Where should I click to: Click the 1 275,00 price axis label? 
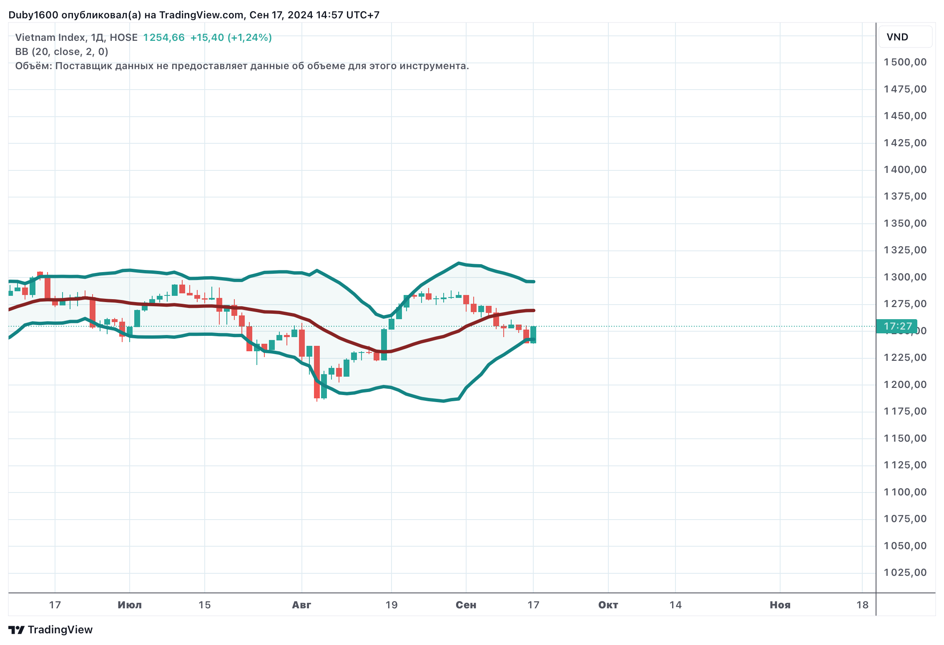[905, 304]
